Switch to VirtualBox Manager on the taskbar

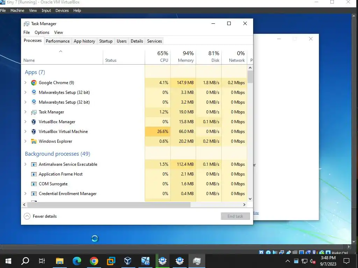pos(128,261)
